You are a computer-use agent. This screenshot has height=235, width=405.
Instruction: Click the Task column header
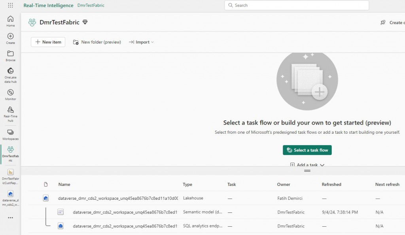pyautogui.click(x=232, y=184)
